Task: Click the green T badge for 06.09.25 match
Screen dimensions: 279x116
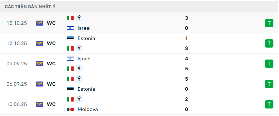Action: [269, 84]
